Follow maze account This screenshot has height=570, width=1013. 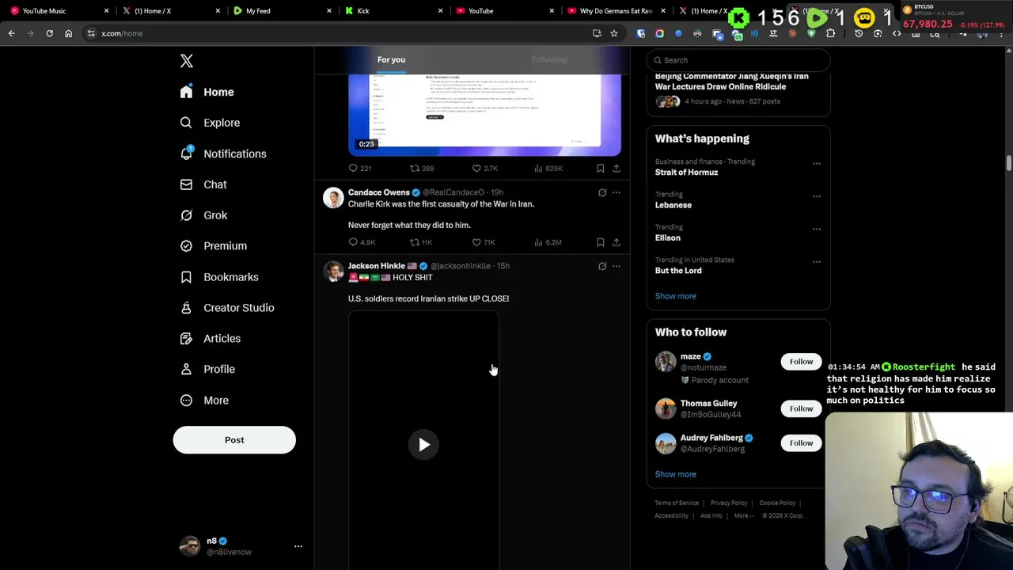[x=801, y=362]
